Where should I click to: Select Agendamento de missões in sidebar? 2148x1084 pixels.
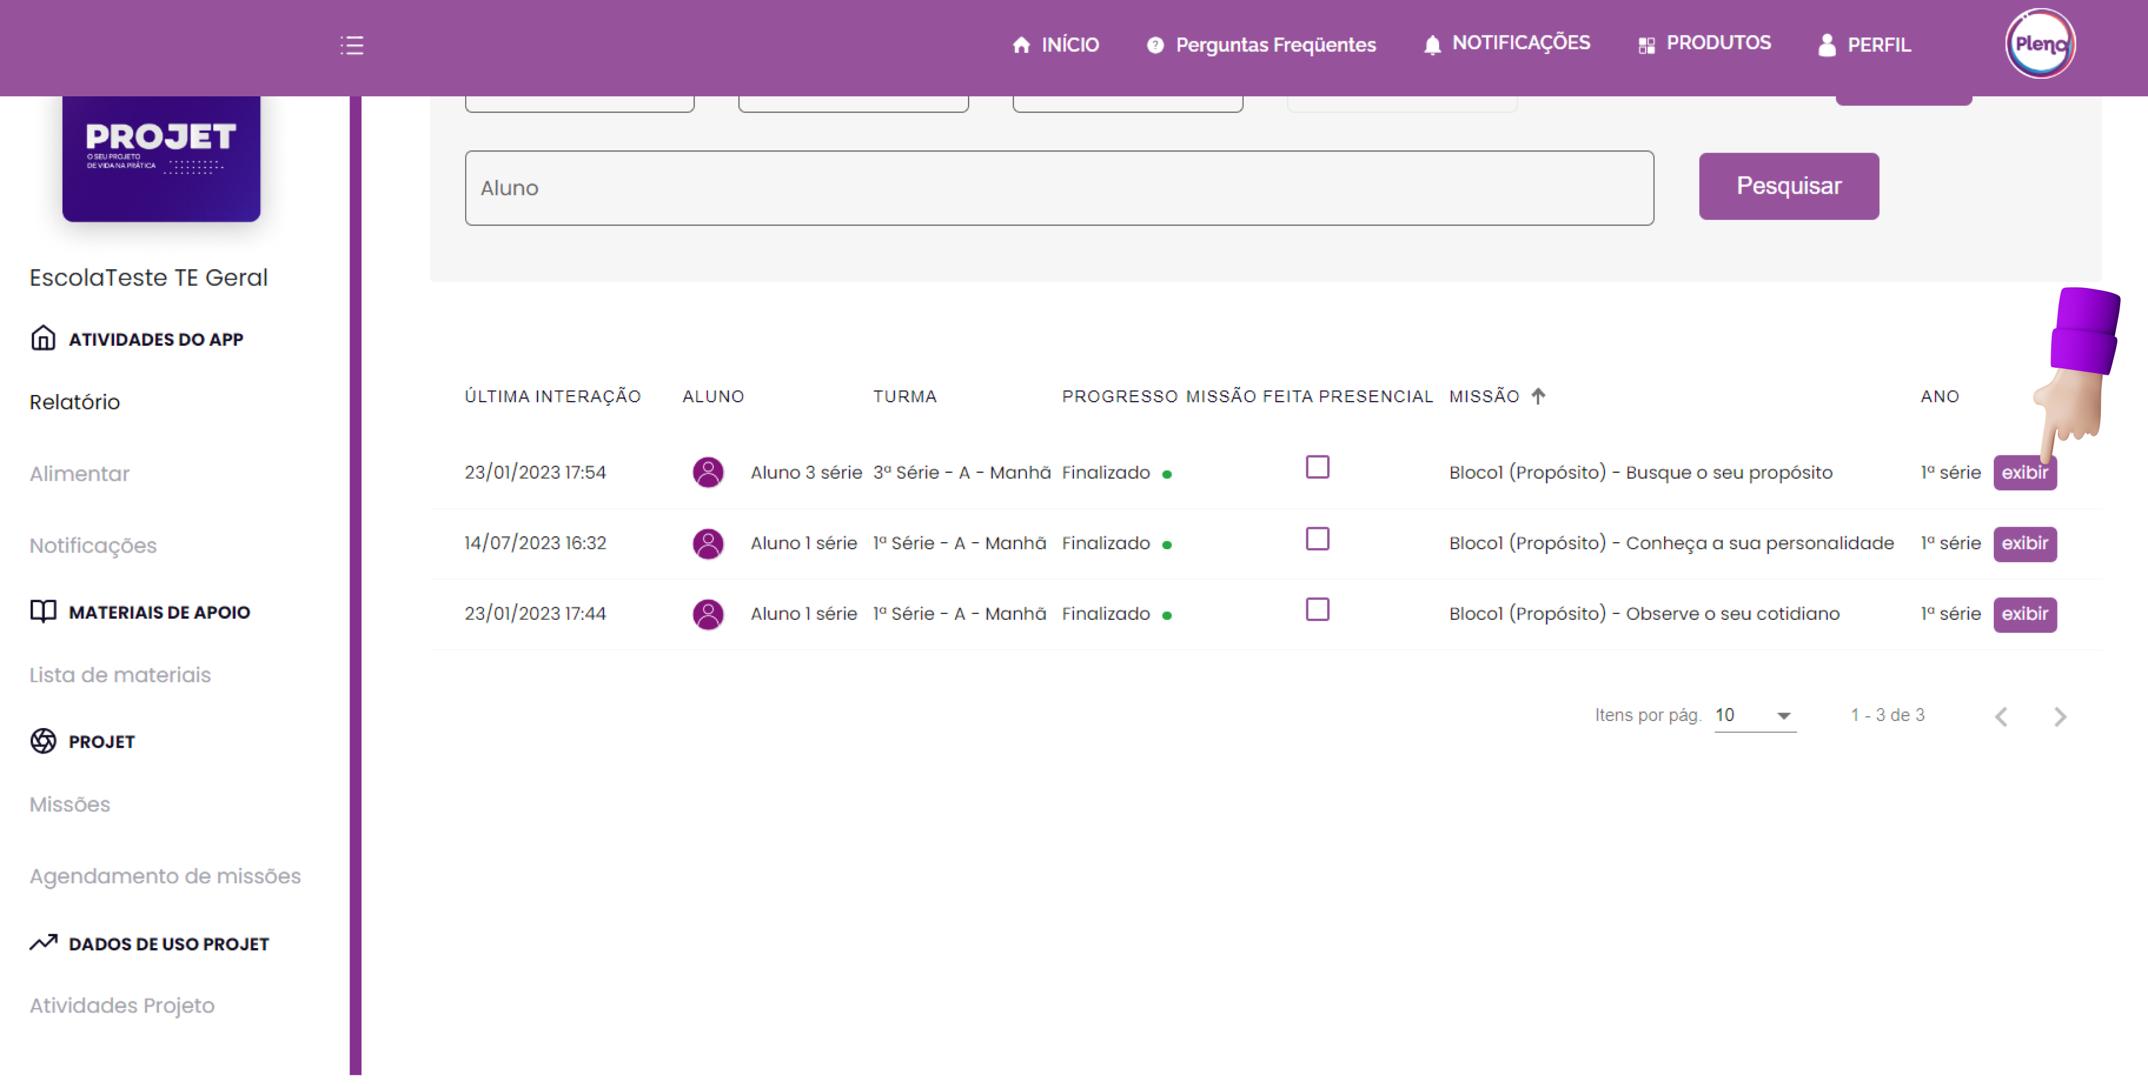click(165, 876)
